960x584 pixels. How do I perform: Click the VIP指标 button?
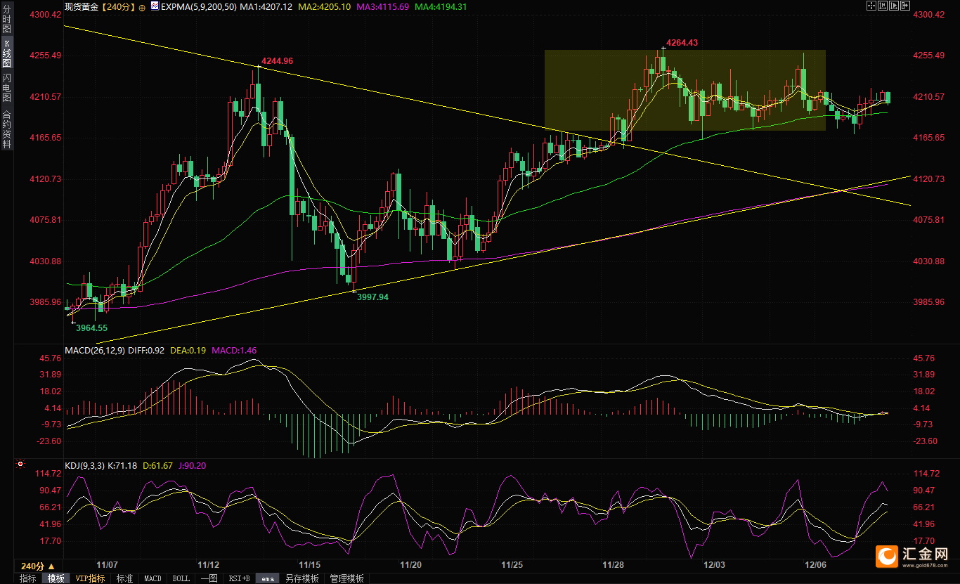pos(90,578)
